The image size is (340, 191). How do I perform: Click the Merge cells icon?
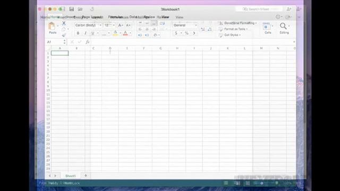[162, 29]
